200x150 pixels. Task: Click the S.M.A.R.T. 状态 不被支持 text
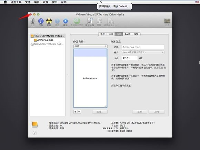pyautogui.click(x=115, y=128)
